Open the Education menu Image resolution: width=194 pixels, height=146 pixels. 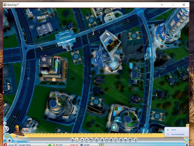[121, 140]
